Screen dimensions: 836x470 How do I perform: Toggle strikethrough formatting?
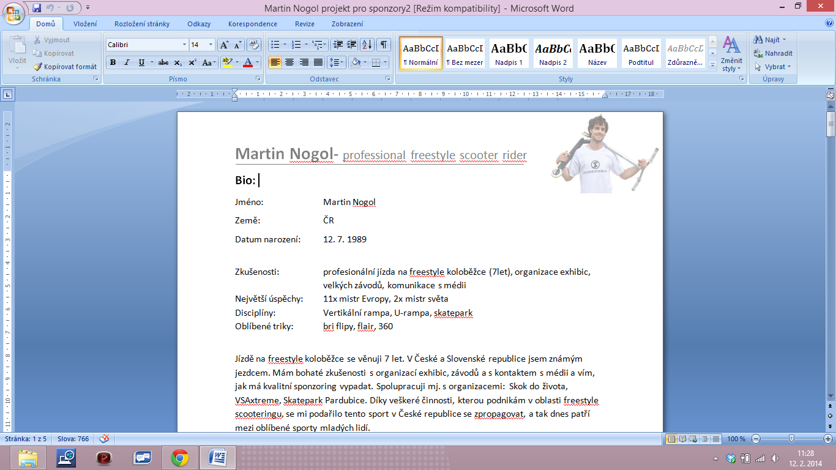pyautogui.click(x=163, y=62)
